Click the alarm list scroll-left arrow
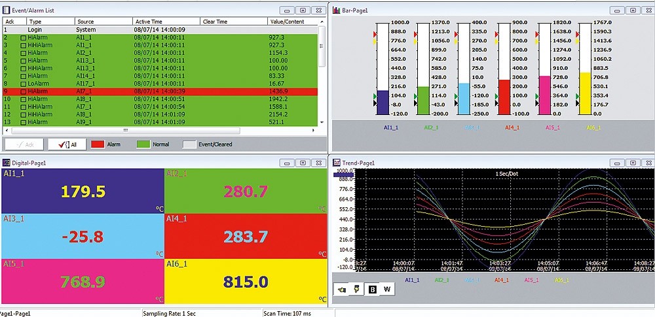Screen dimensions: 655x317 click(7, 131)
